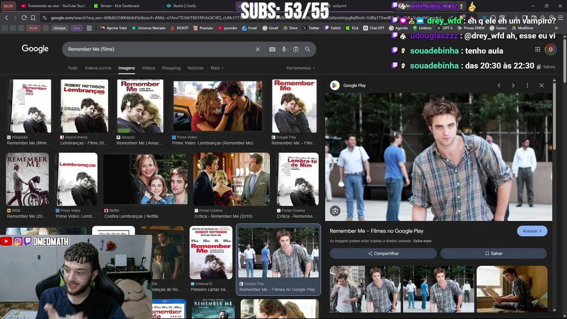Switch to the Tudo results tab

tap(73, 68)
